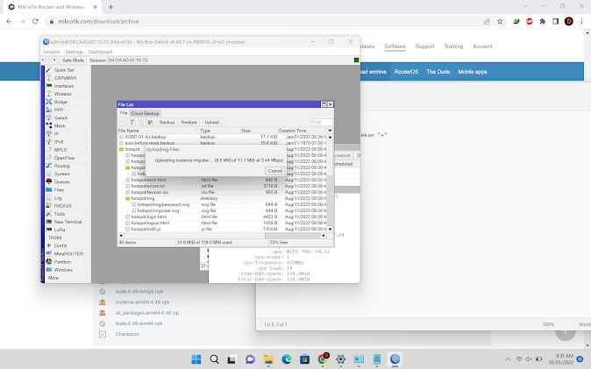The image size is (591, 369).
Task: Open the Queues menu
Action: click(x=61, y=181)
